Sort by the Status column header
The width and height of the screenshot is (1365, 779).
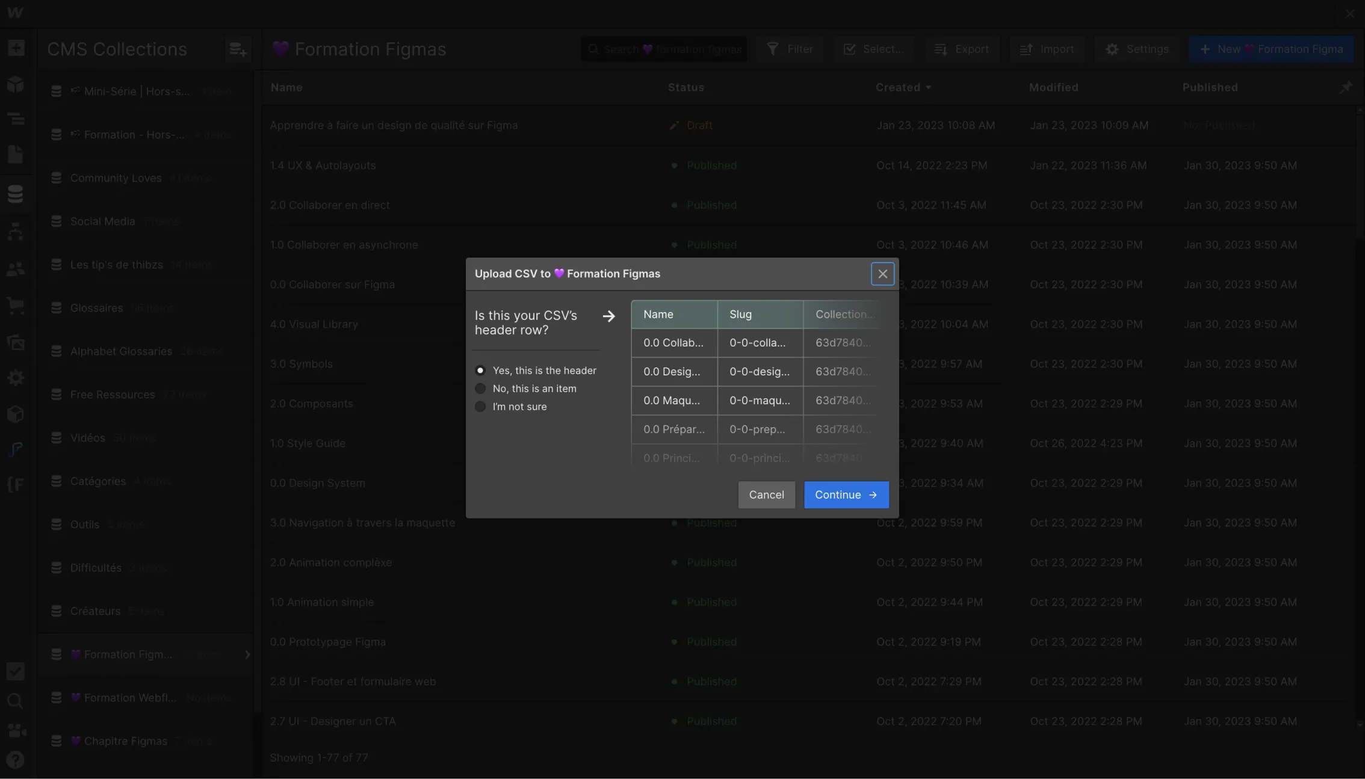[686, 88]
